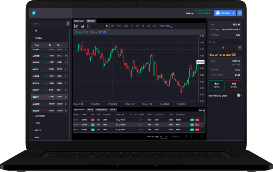The width and height of the screenshot is (273, 172).
Task: Expand the Commodities category
Action: [41, 116]
